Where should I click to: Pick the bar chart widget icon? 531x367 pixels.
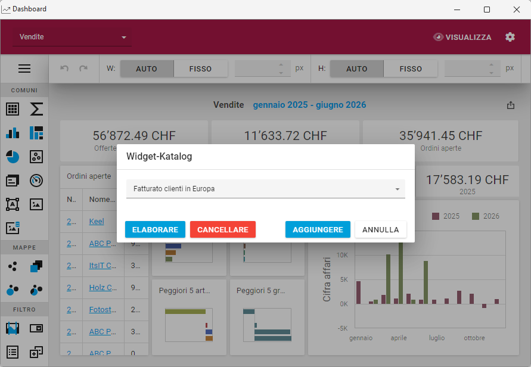[13, 133]
